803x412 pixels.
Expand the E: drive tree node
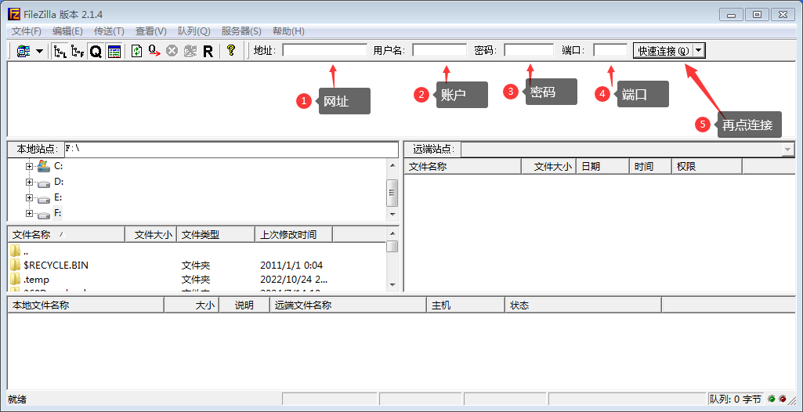29,197
